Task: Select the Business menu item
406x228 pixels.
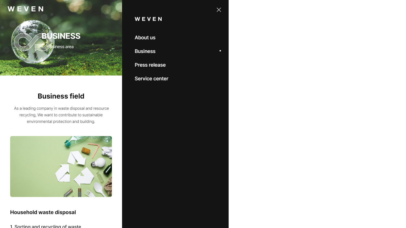Action: (x=145, y=51)
